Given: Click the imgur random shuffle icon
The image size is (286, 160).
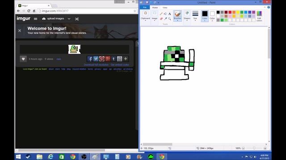Looking at the screenshot, I should tap(77, 19).
